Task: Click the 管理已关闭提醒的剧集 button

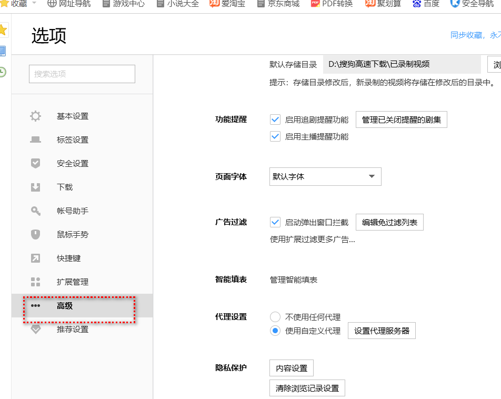Action: [x=402, y=119]
